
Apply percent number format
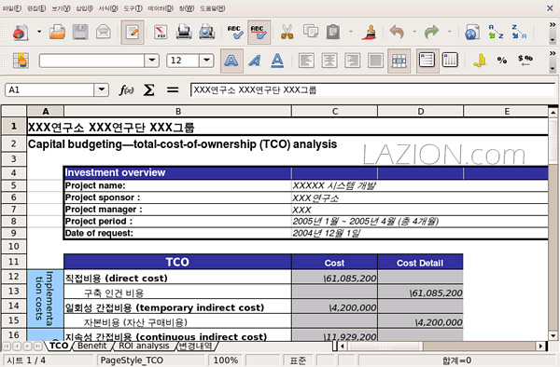(502, 61)
